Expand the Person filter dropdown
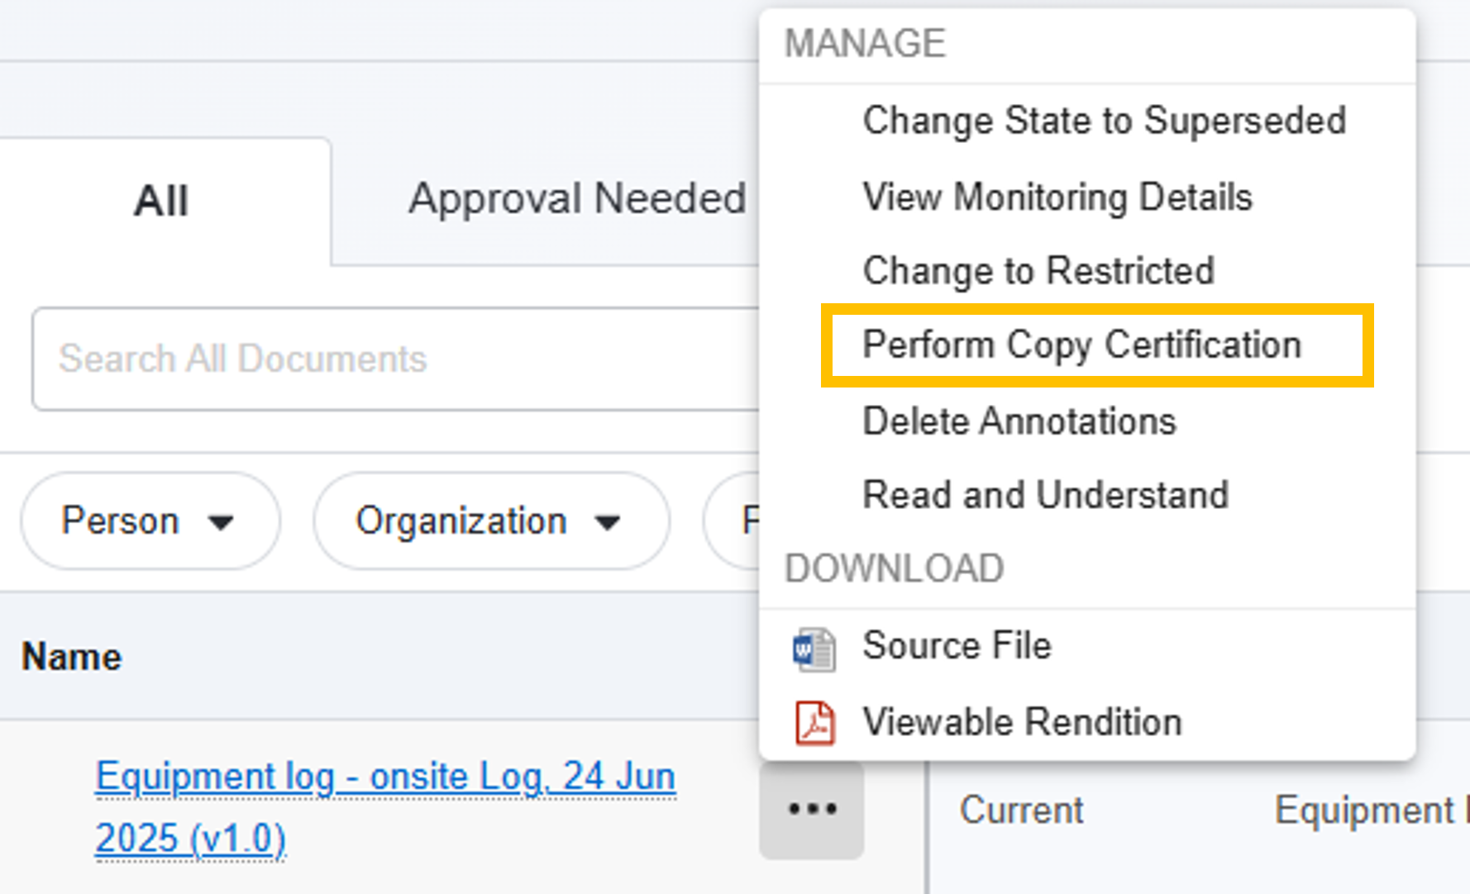Image resolution: width=1470 pixels, height=894 pixels. (150, 521)
